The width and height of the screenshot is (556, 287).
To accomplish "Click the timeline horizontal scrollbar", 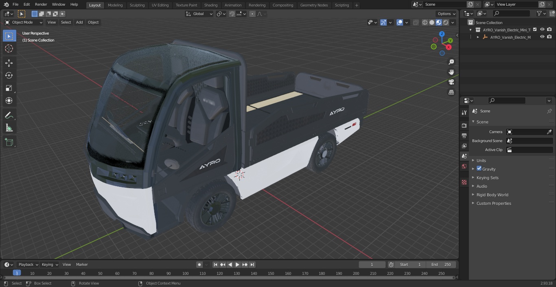I will (228, 278).
